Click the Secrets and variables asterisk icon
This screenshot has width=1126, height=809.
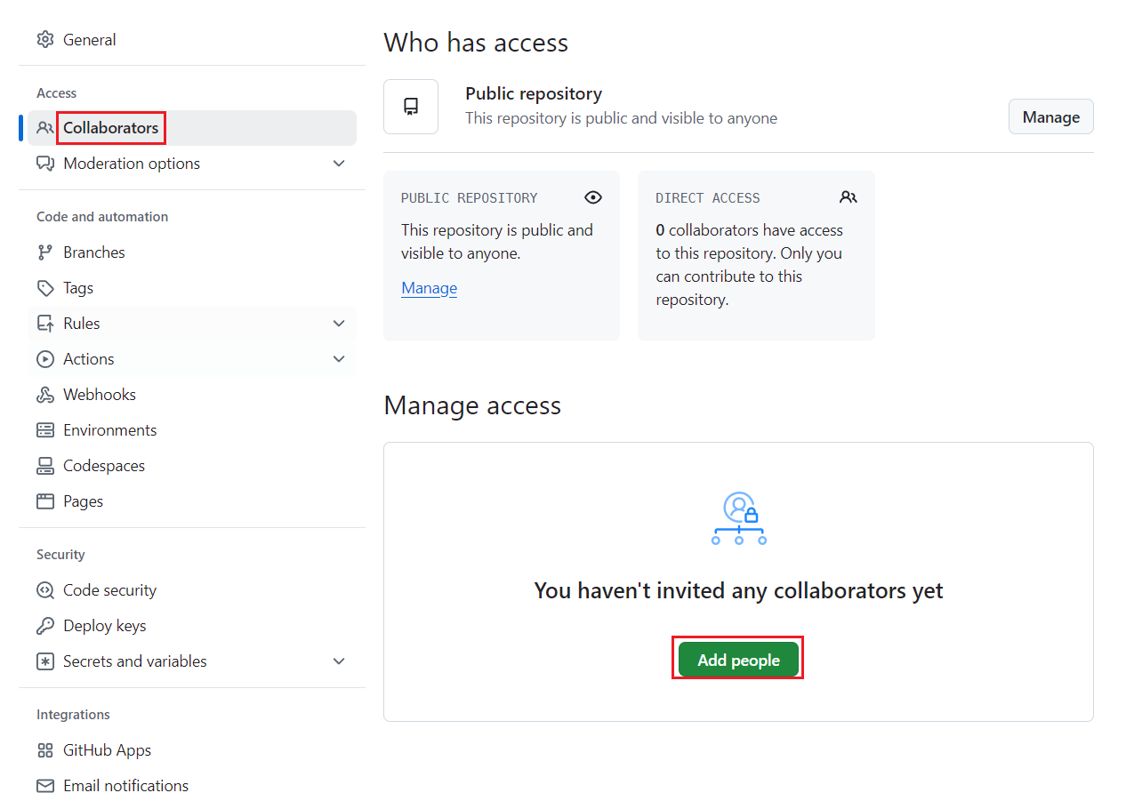point(45,661)
